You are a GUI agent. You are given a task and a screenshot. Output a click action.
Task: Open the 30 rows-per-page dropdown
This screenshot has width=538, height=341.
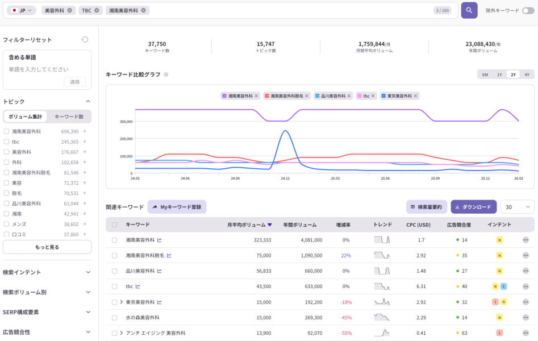(x=517, y=207)
